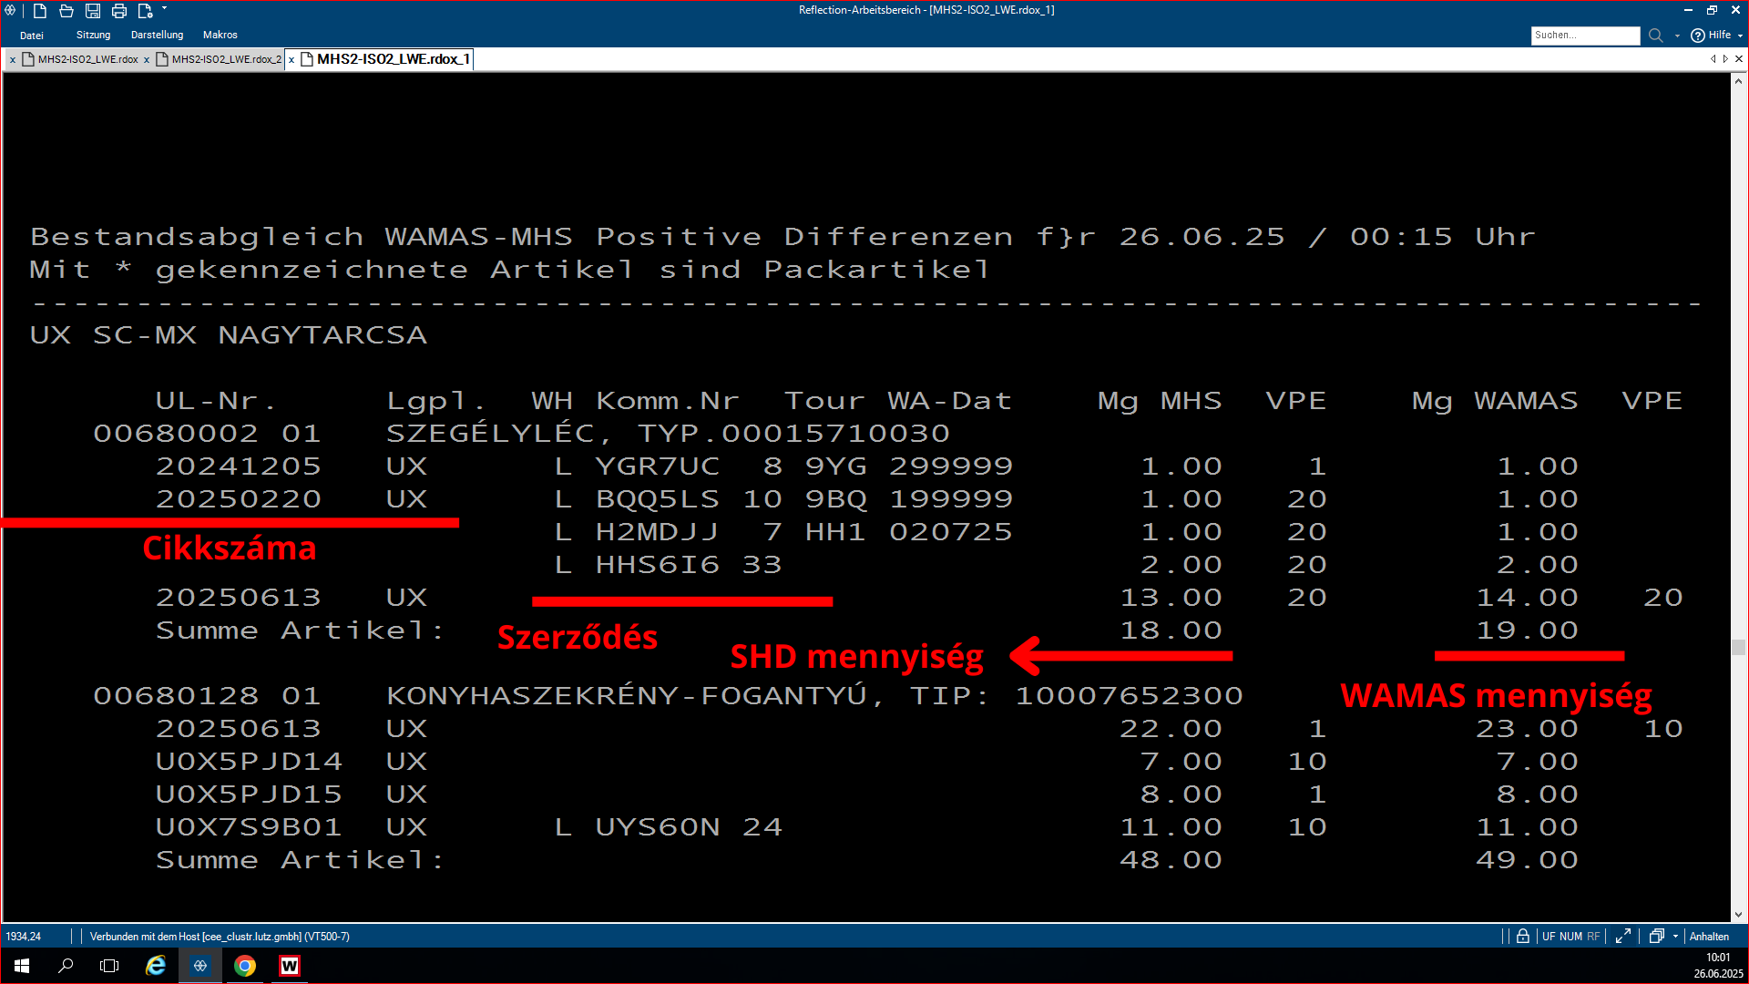Click the lock icon in status bar
Image resolution: width=1749 pixels, height=984 pixels.
[1522, 936]
